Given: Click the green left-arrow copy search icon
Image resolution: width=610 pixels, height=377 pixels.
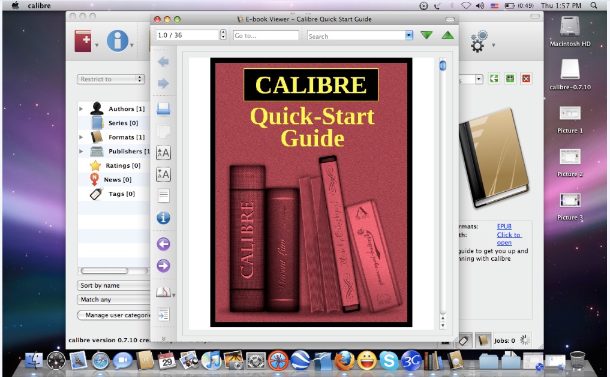Looking at the screenshot, I should [x=494, y=79].
